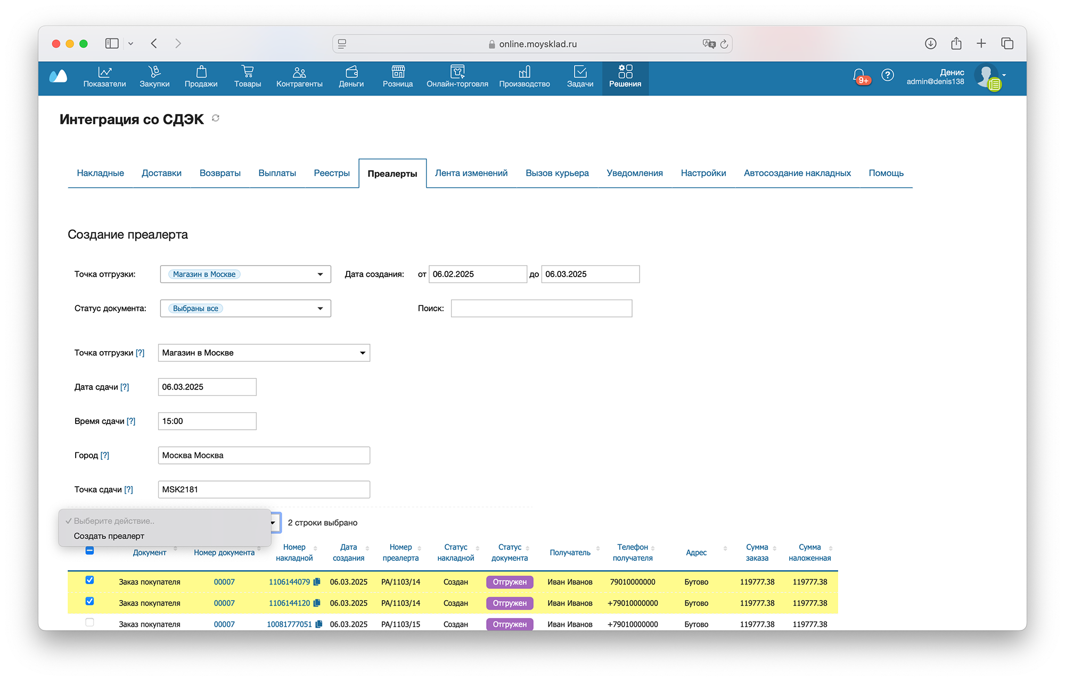
Task: Open the Розница store icon
Action: [398, 72]
